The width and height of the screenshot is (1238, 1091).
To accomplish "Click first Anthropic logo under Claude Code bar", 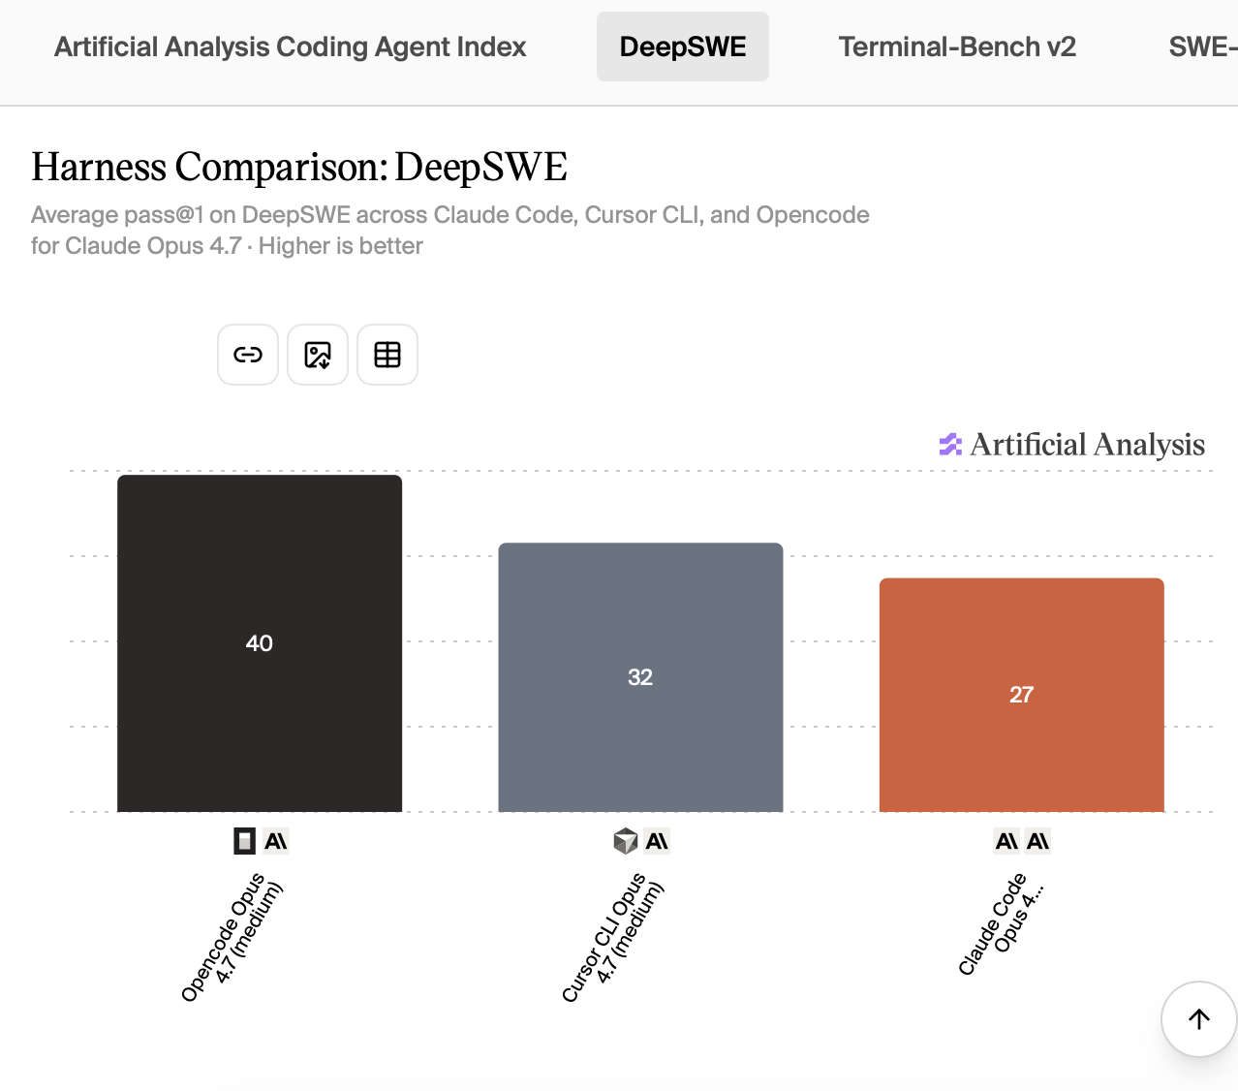I will (x=1006, y=841).
